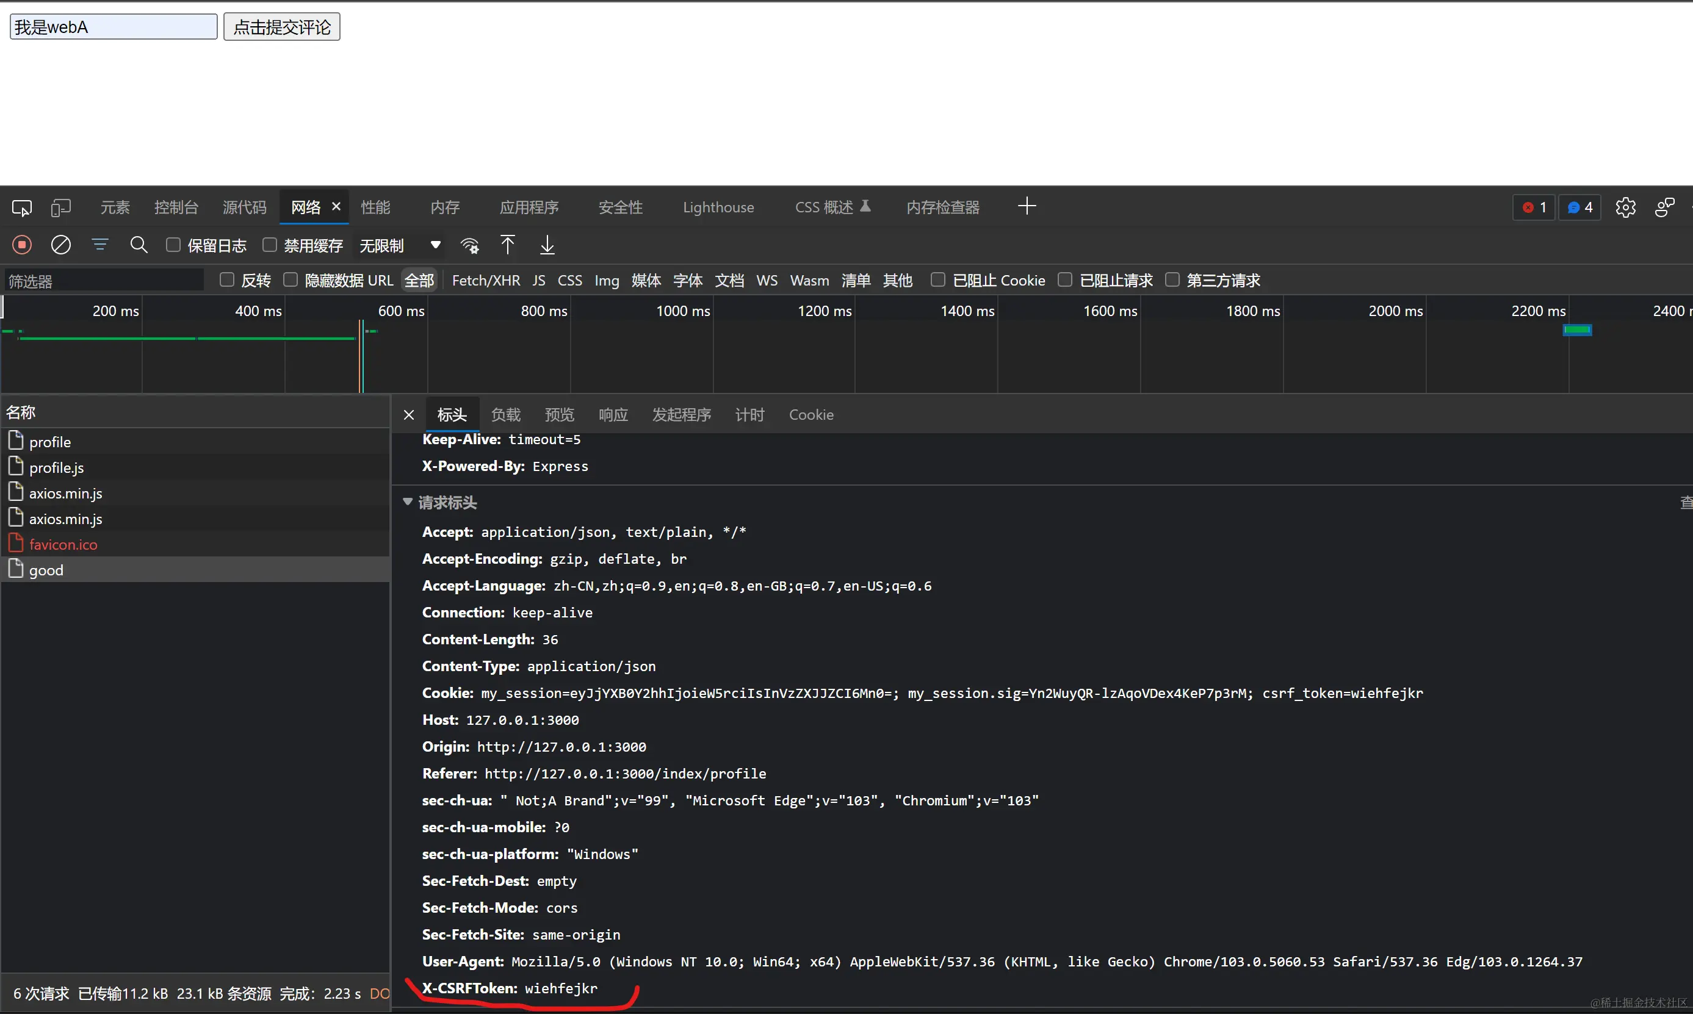The image size is (1693, 1014).
Task: Enable the 保留日志 checkbox
Action: (x=173, y=245)
